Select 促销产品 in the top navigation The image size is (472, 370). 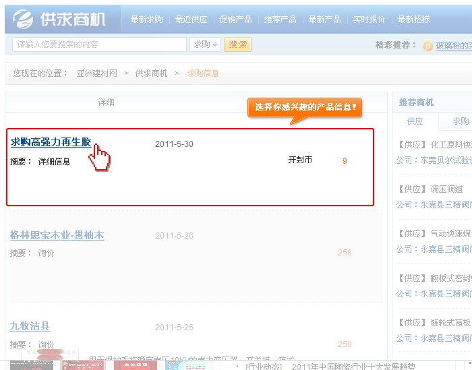[x=235, y=20]
